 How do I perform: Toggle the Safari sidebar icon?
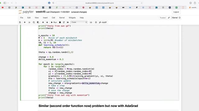5,3
